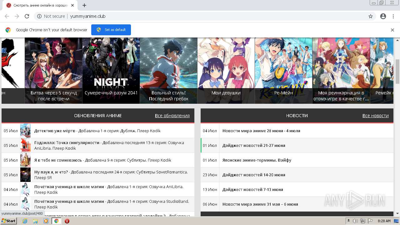The height and width of the screenshot is (225, 400).
Task: Open Chrome profile avatar icon
Action: (383, 16)
